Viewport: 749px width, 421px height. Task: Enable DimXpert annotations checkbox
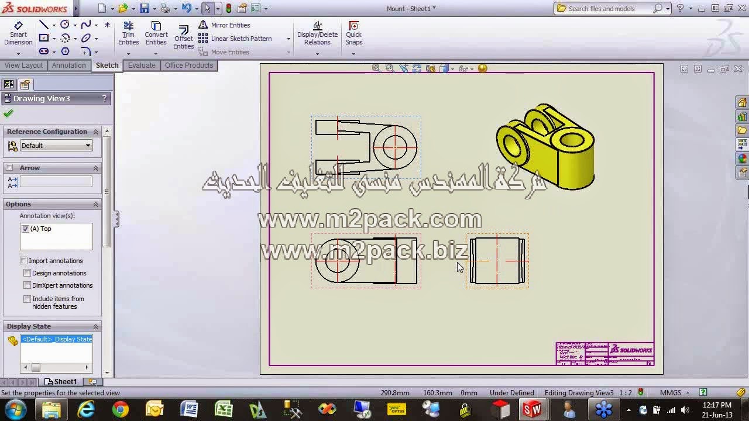point(28,285)
